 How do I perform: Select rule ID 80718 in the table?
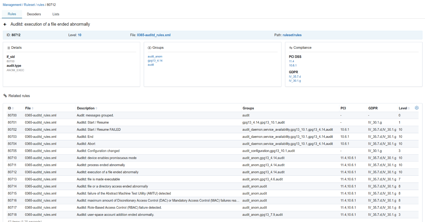click(12, 215)
